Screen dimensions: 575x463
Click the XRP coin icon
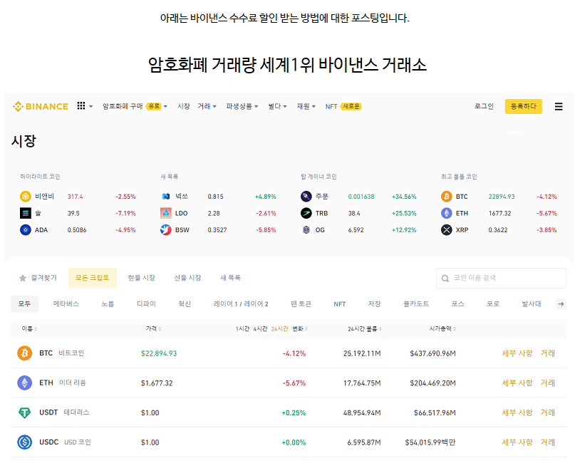[x=446, y=230]
